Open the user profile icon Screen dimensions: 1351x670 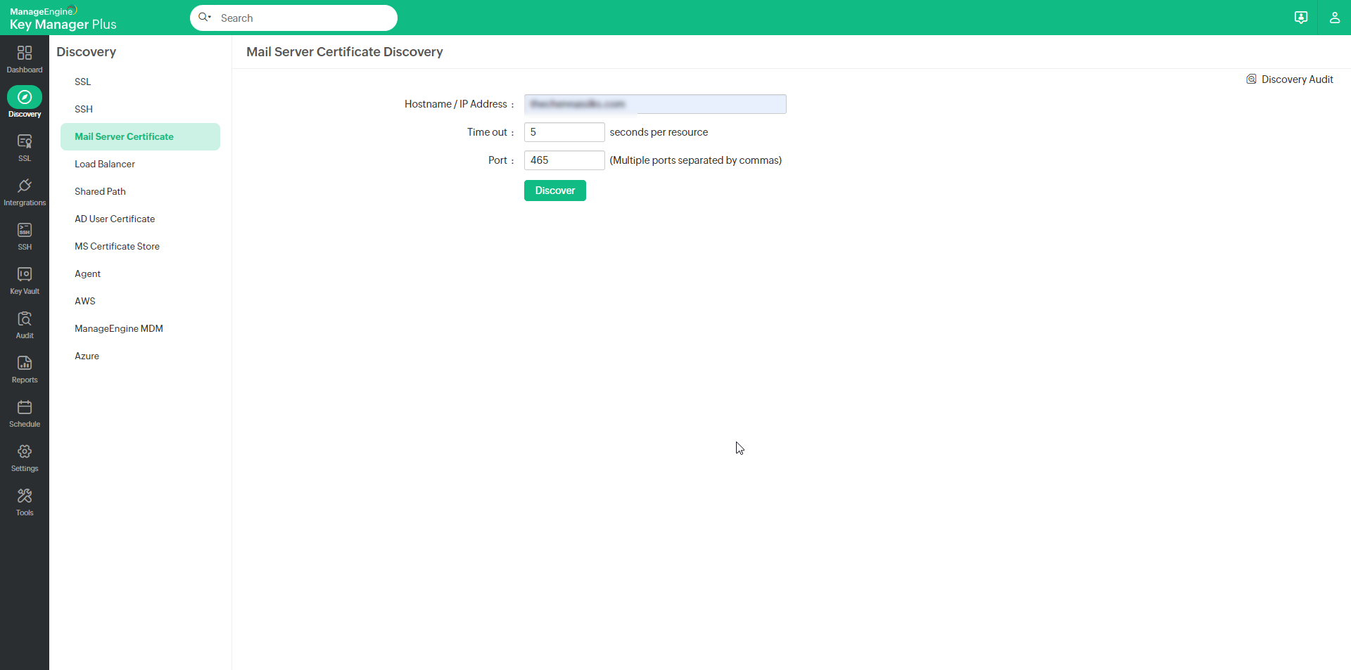pyautogui.click(x=1336, y=18)
